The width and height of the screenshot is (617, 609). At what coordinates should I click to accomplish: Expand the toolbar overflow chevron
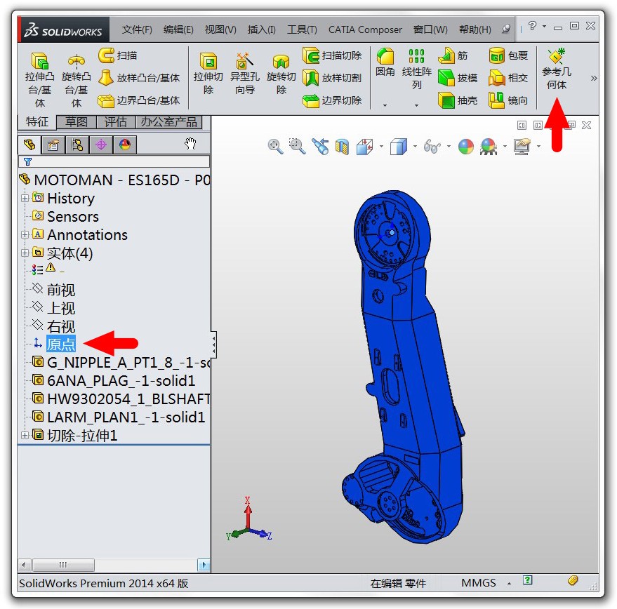pos(593,79)
